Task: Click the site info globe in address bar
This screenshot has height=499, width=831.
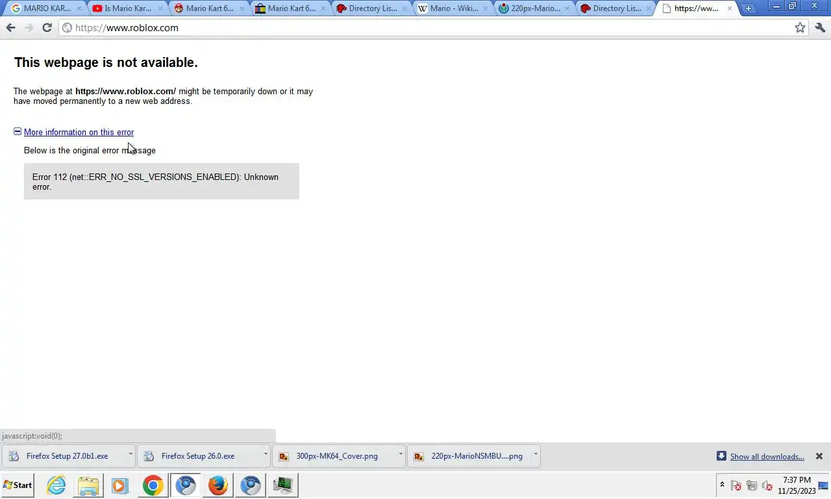Action: point(67,27)
